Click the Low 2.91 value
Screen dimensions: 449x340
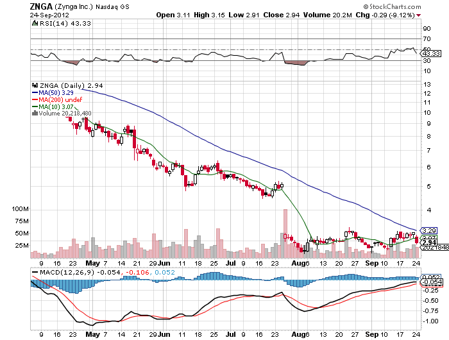[244, 15]
